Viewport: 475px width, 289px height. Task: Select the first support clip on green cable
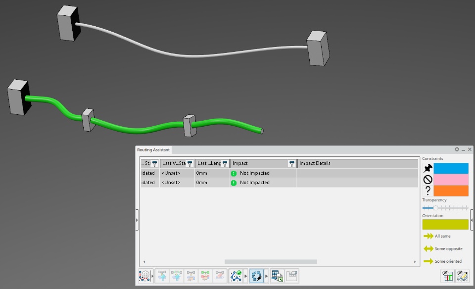[88, 120]
